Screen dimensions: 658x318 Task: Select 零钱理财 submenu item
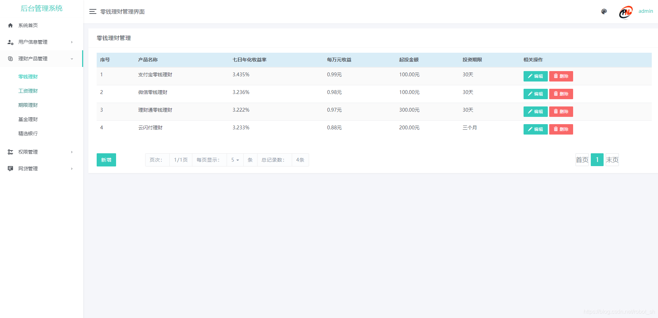coord(28,77)
